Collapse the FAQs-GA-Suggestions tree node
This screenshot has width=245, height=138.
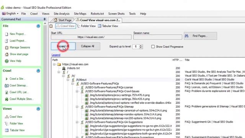click(77, 122)
